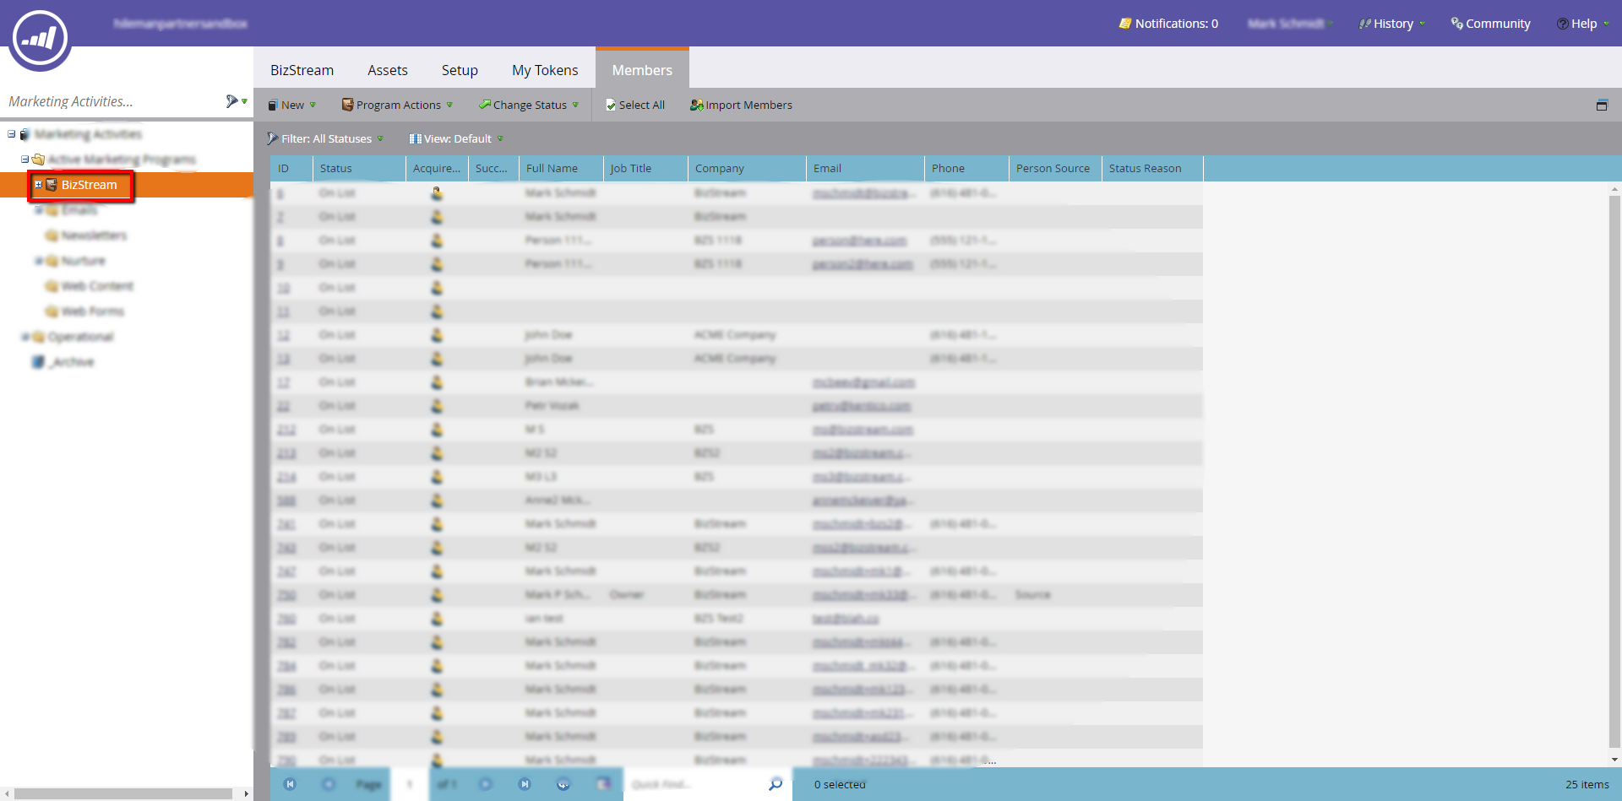Sort by the Company column
Image resolution: width=1622 pixels, height=801 pixels.
coord(747,168)
